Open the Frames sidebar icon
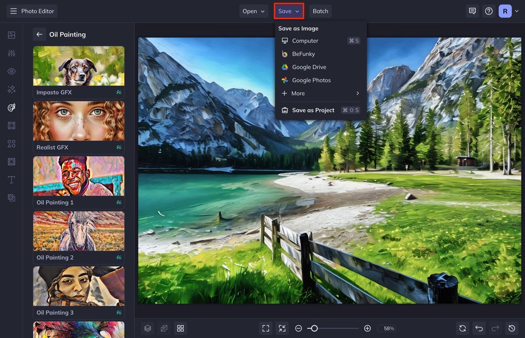This screenshot has width=525, height=338. pyautogui.click(x=11, y=125)
